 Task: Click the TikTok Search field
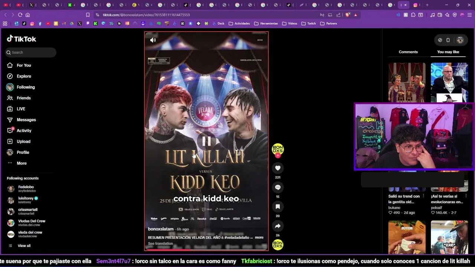[x=31, y=52]
